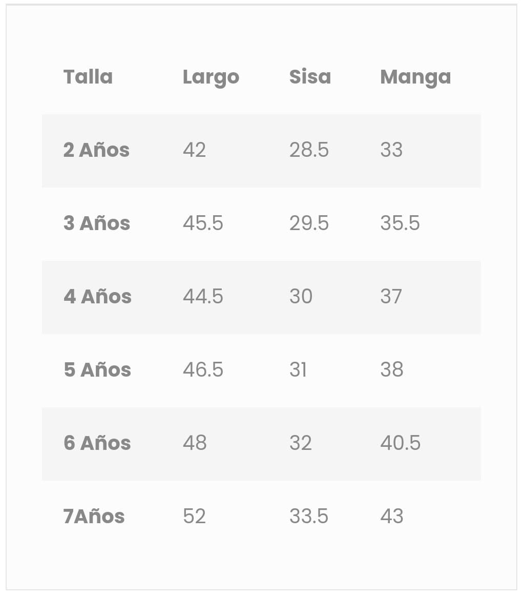
Task: Click Largo value 42 for 2 Años
Action: 194,150
